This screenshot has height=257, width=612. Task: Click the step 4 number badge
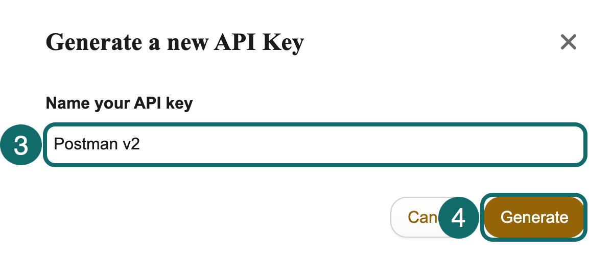point(459,218)
